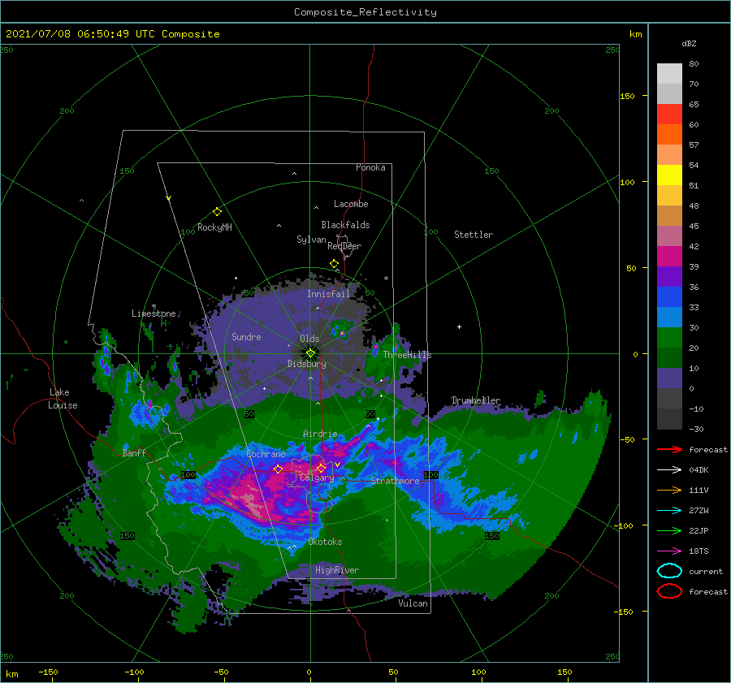Viewport: 731px width, 683px height.
Task: Select the magenta 42–39 dBZ color swatch
Action: pyautogui.click(x=669, y=257)
